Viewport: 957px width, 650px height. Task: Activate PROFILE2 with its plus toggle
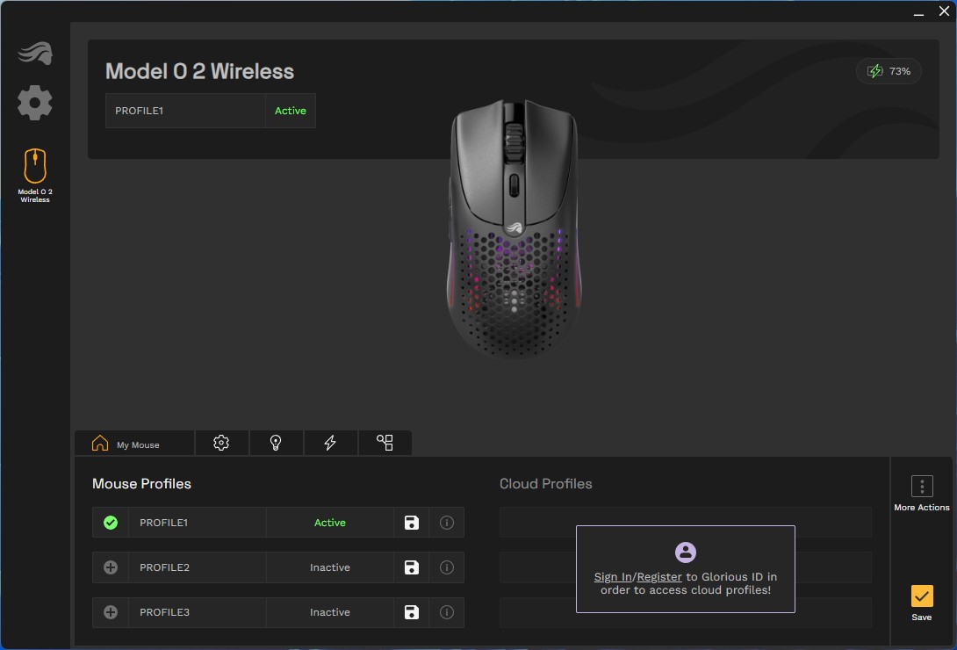(x=111, y=567)
